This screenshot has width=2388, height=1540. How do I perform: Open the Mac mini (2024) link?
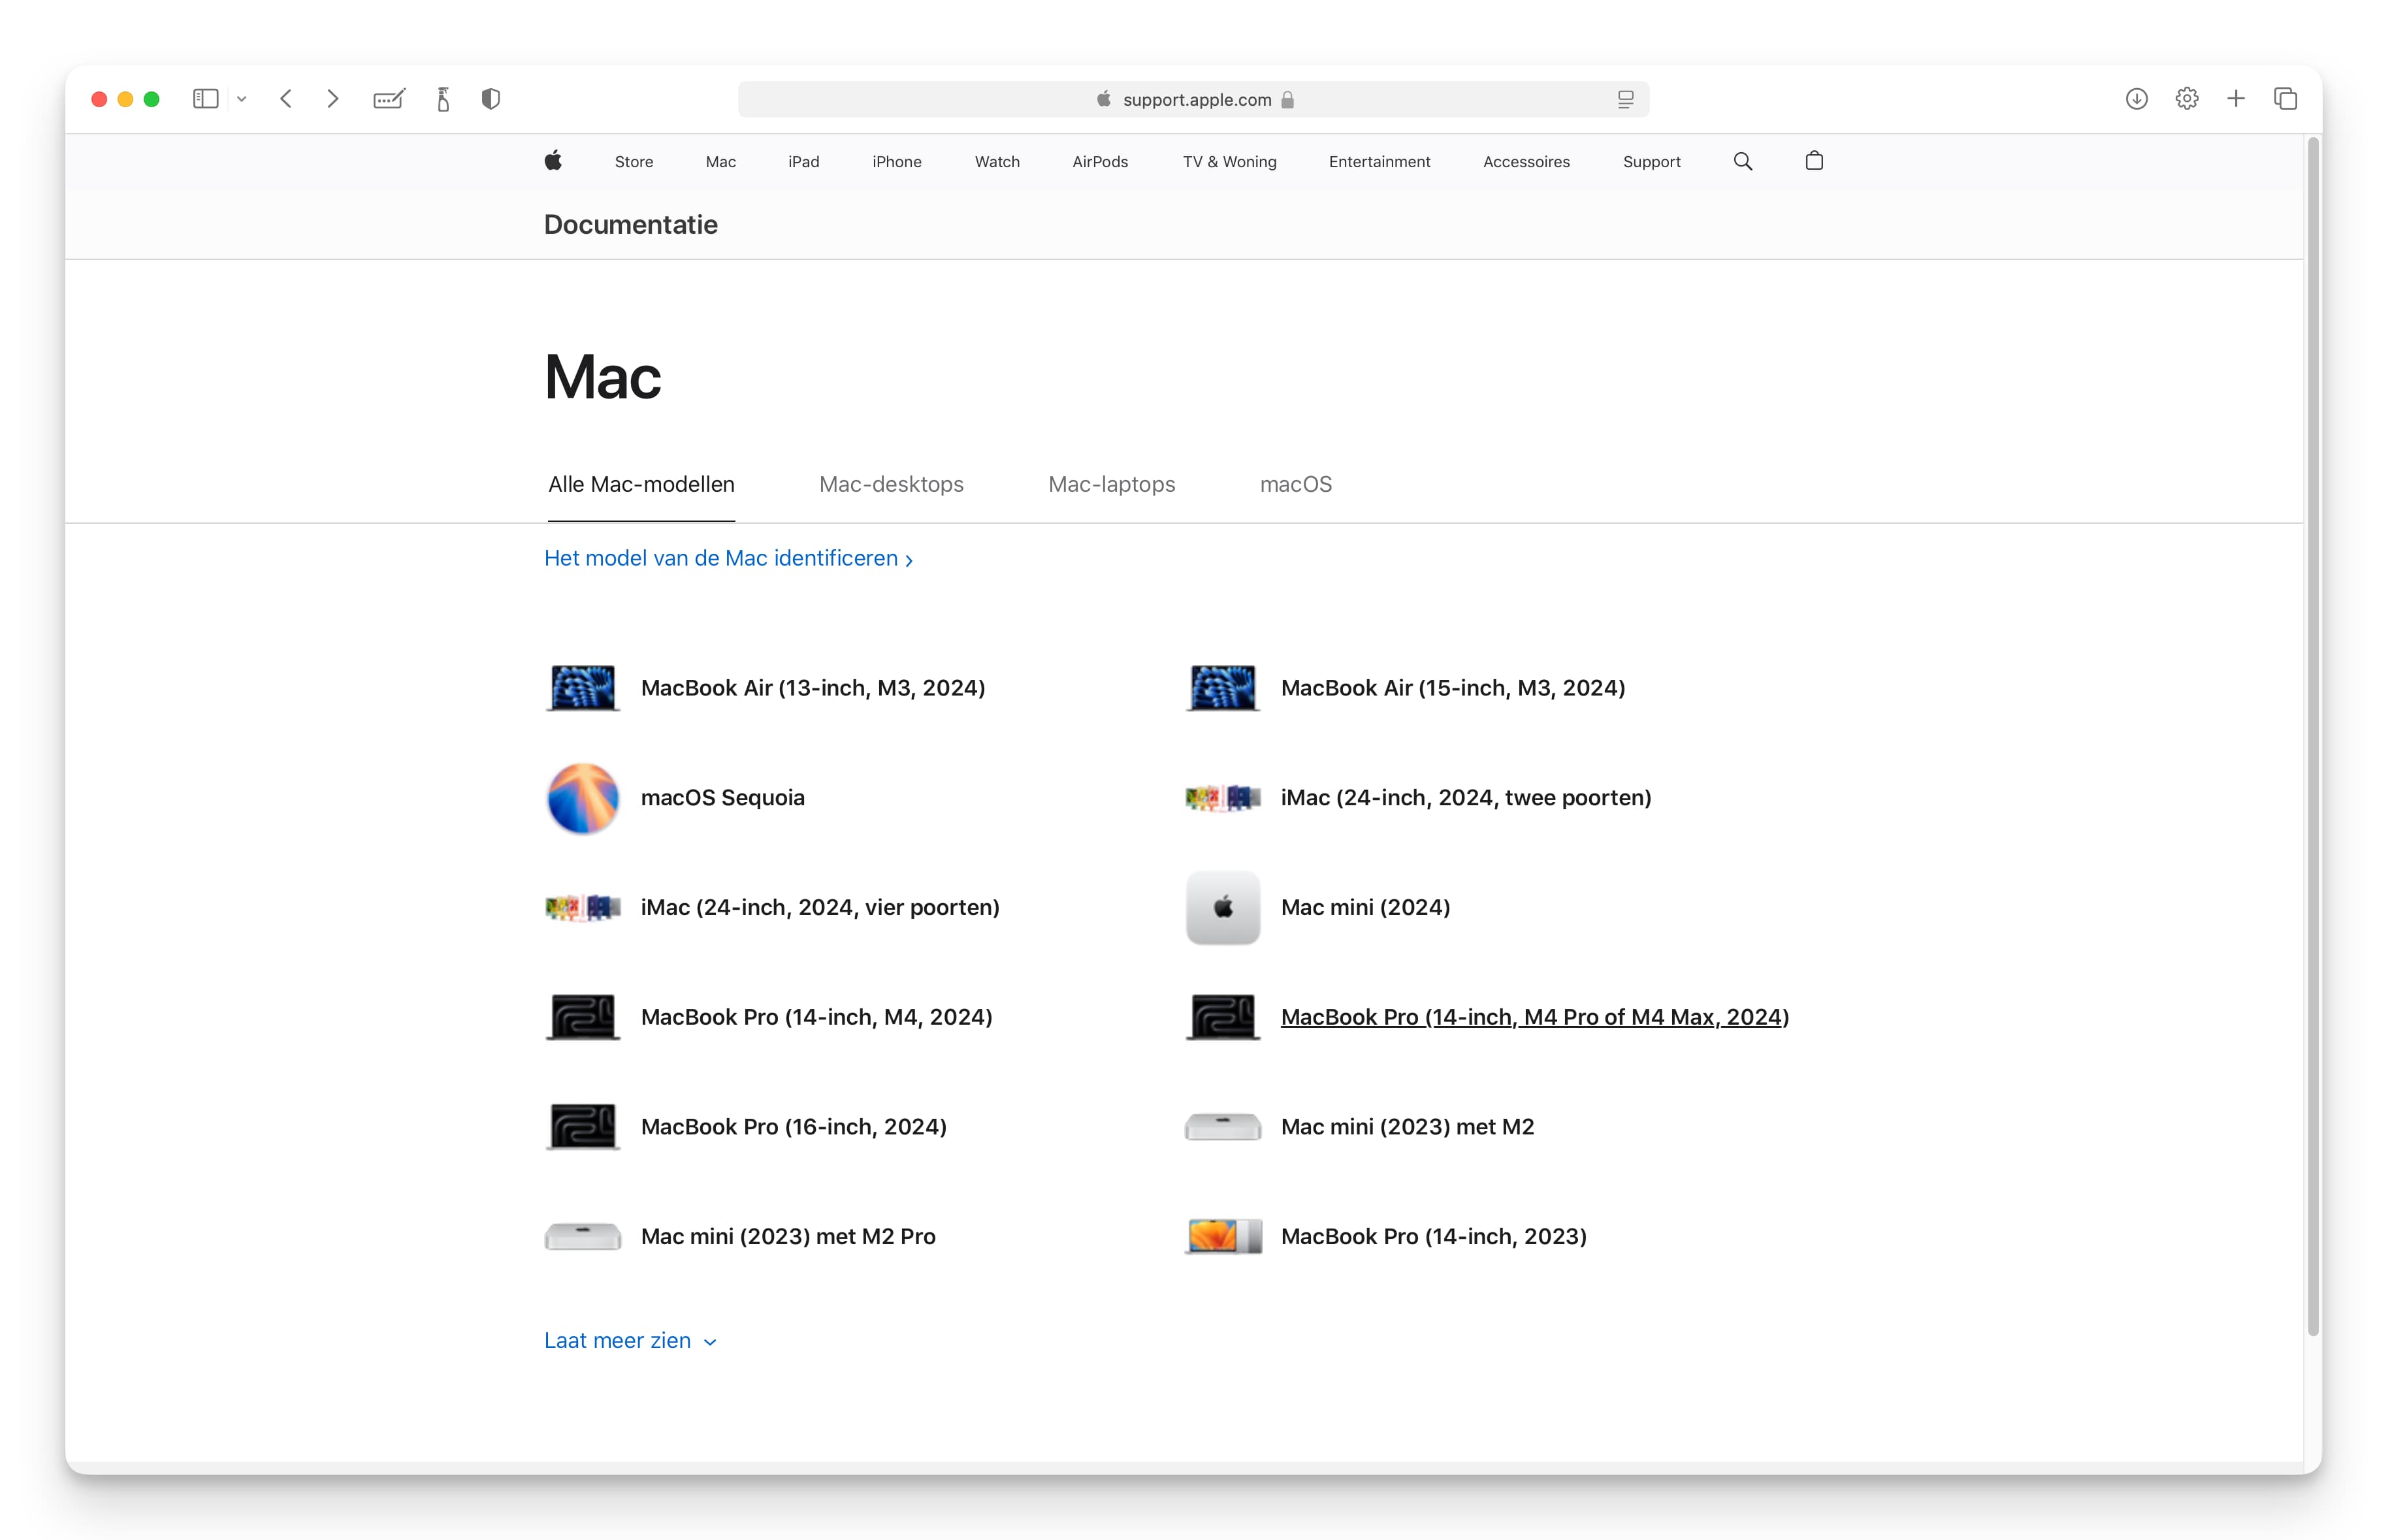(x=1365, y=908)
